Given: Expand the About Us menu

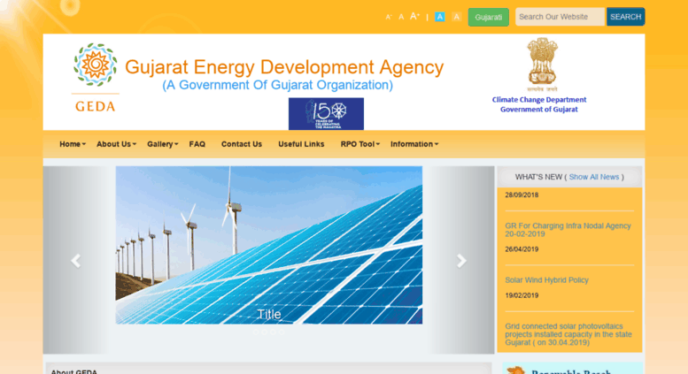Looking at the screenshot, I should [x=116, y=144].
